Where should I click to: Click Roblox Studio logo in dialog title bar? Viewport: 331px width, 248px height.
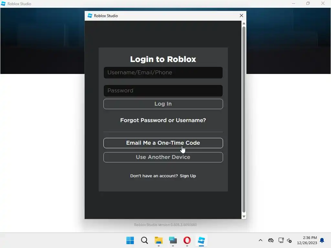(x=90, y=15)
